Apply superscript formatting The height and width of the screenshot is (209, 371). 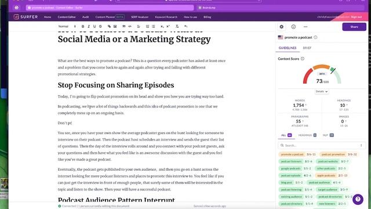tap(168, 26)
